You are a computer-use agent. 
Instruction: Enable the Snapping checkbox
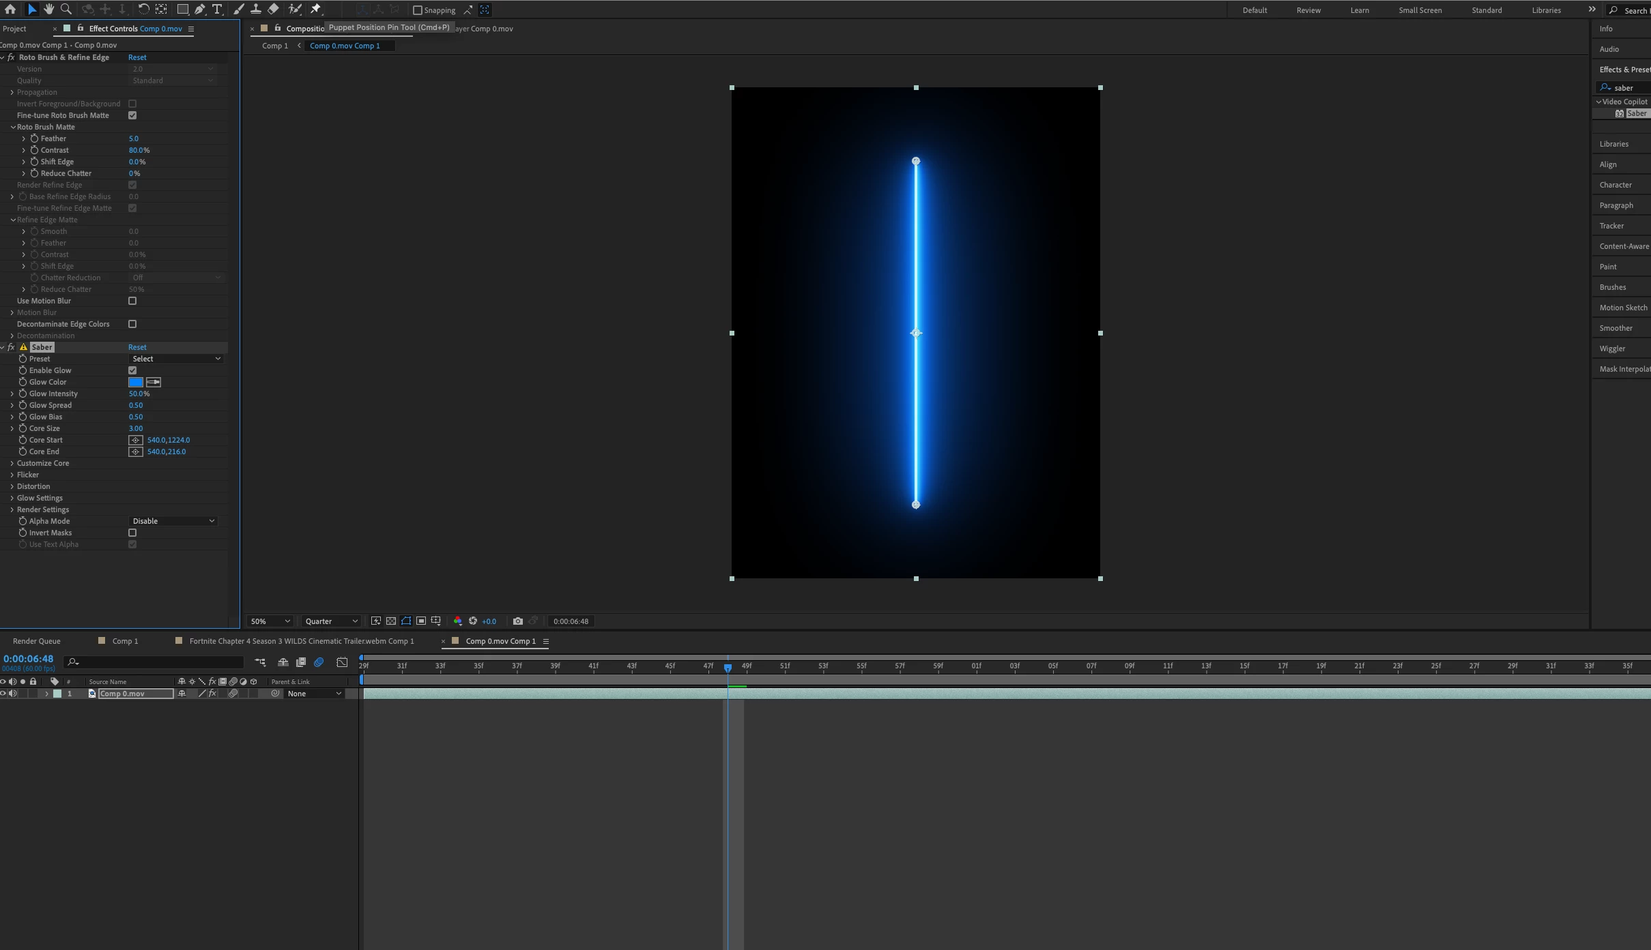[x=418, y=10]
